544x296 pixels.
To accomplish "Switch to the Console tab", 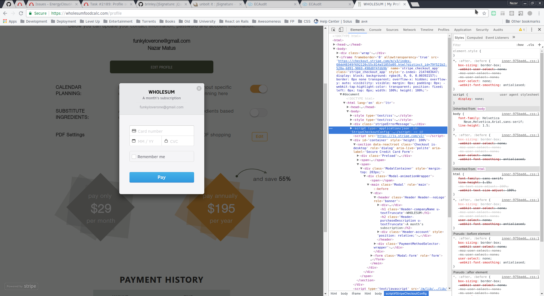I will 375,30.
